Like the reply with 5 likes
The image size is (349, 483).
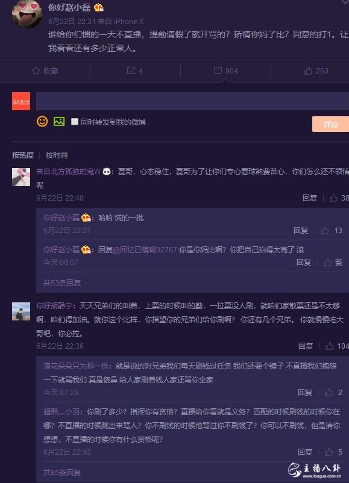coord(333,452)
